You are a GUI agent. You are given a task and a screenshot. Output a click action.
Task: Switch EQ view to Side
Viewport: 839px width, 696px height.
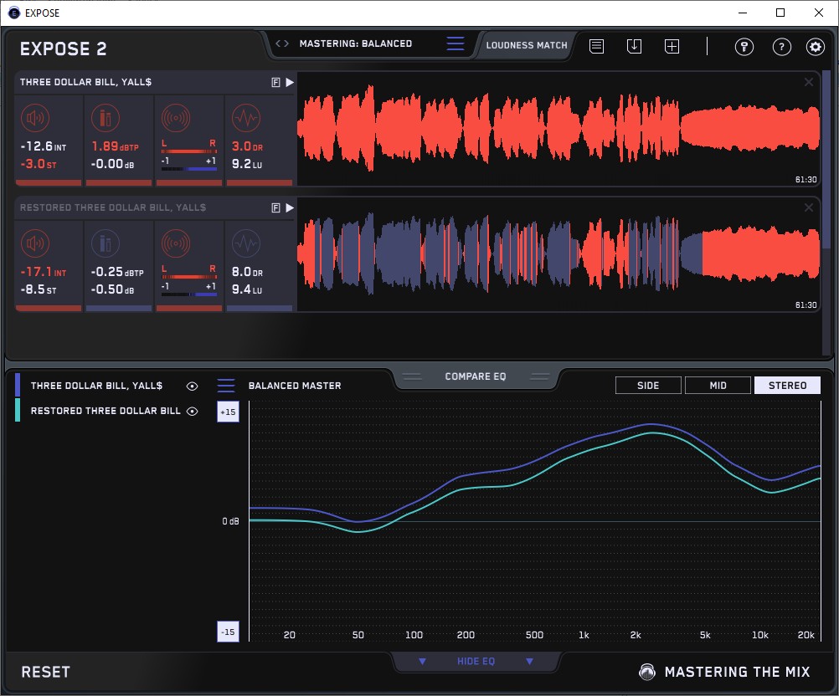point(648,386)
